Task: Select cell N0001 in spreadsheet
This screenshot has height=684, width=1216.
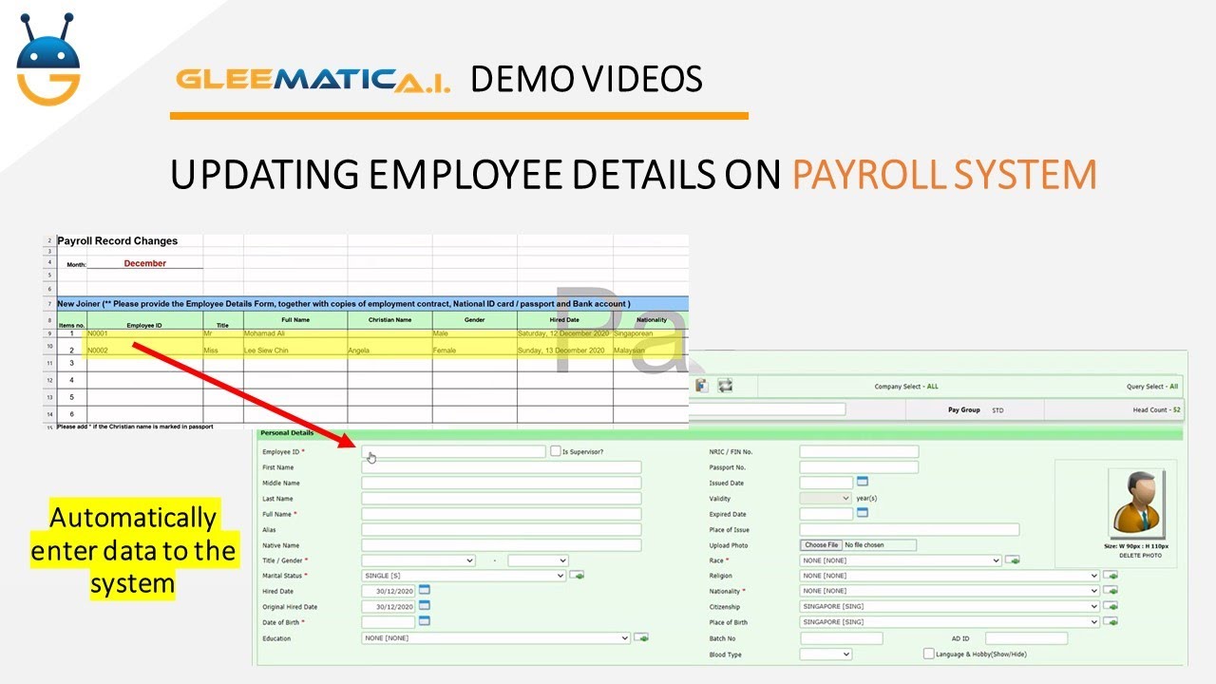Action: pyautogui.click(x=144, y=333)
